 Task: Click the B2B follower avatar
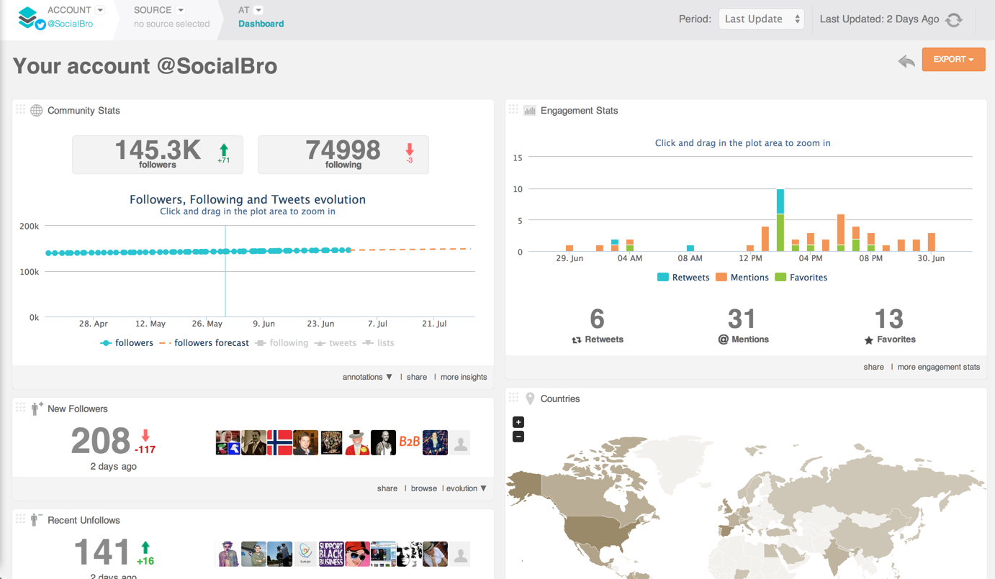[x=409, y=442]
